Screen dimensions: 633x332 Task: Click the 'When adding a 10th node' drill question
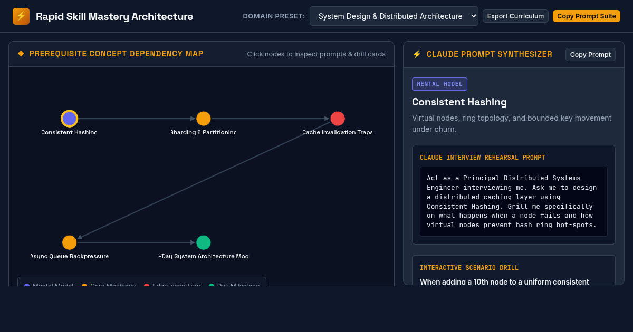tap(504, 281)
